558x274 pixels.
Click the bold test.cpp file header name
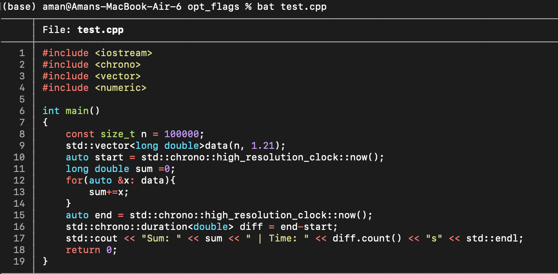click(x=100, y=30)
